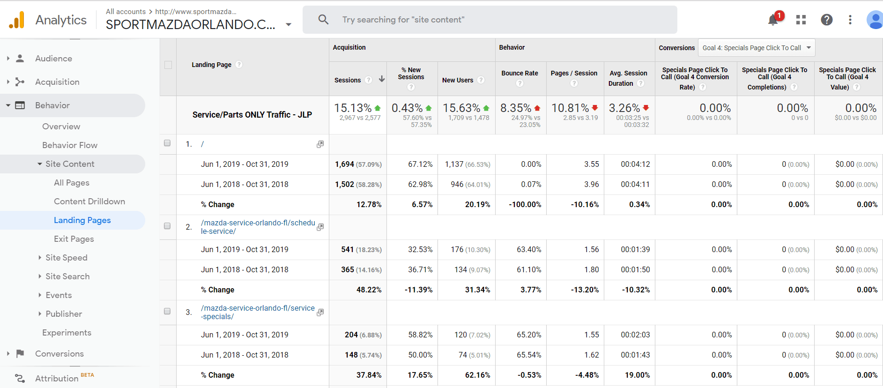Sort by Bounce Rate column header
This screenshot has width=883, height=388.
click(519, 73)
